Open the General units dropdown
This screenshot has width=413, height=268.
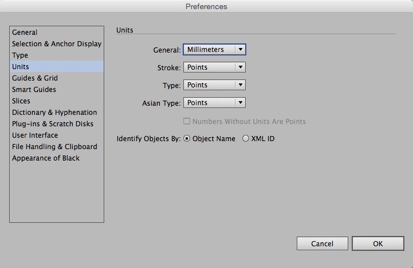pyautogui.click(x=214, y=50)
